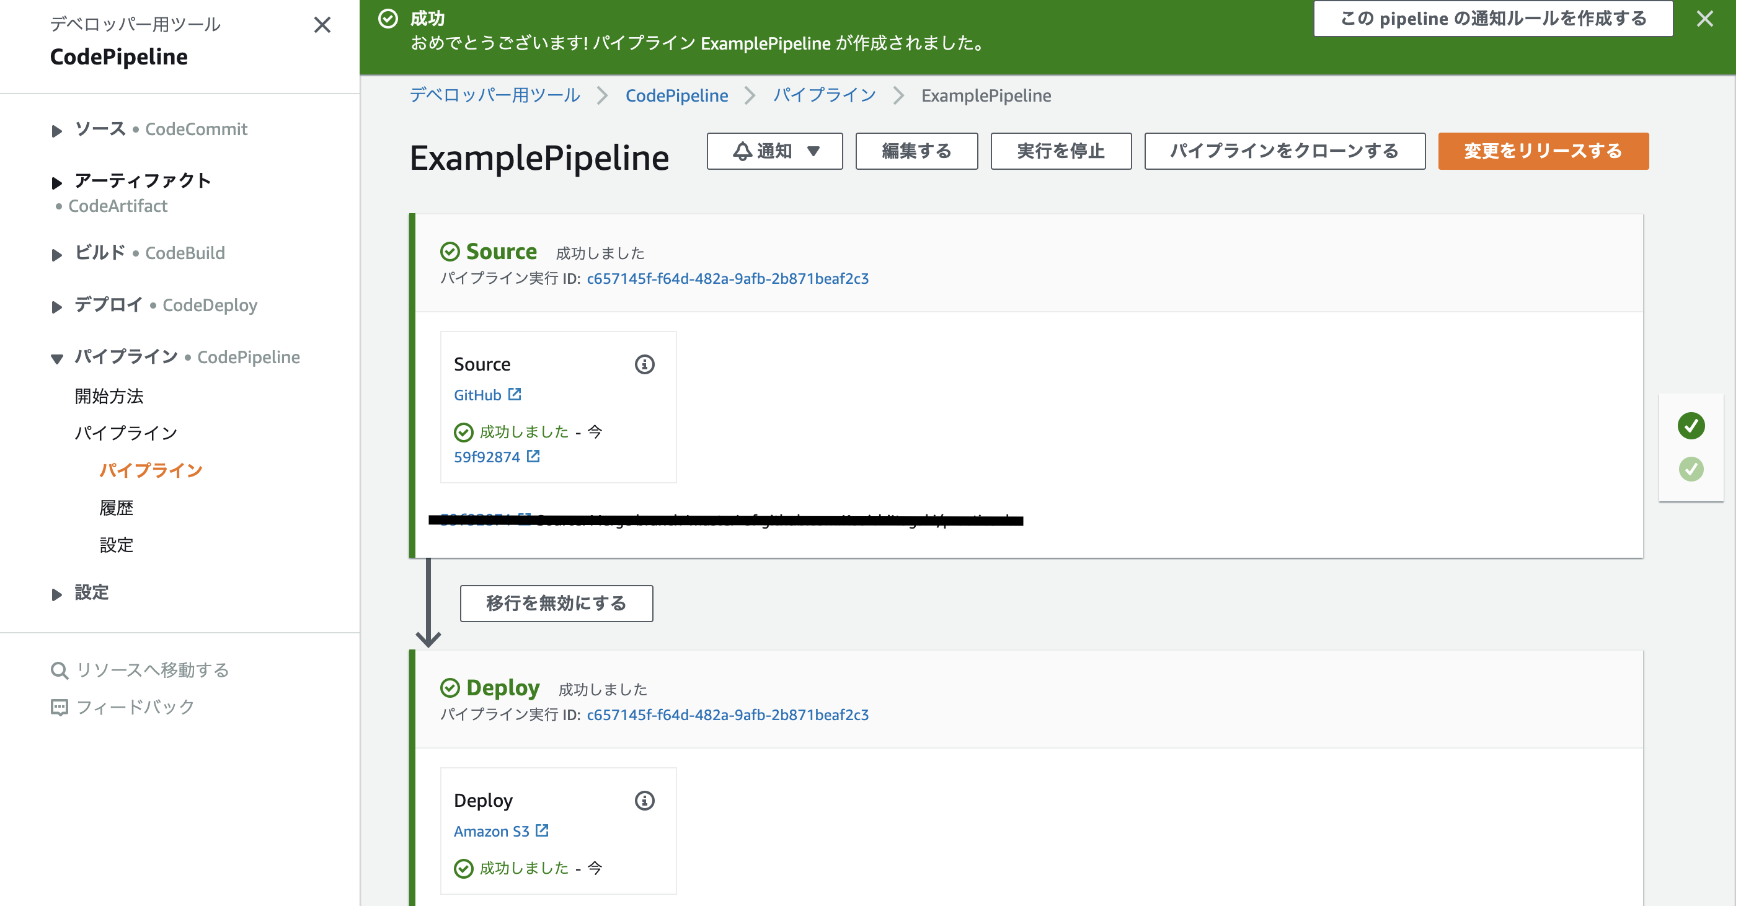This screenshot has height=906, width=1746.
Task: Click the Deploy action info icon
Action: [x=644, y=800]
